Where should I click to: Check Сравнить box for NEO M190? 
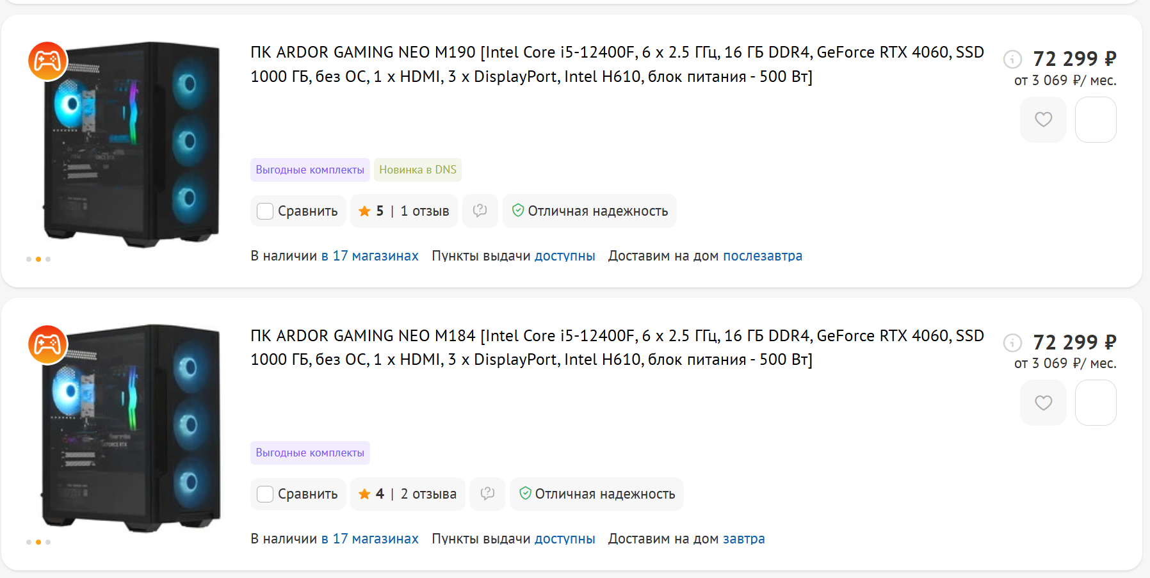[x=265, y=211]
